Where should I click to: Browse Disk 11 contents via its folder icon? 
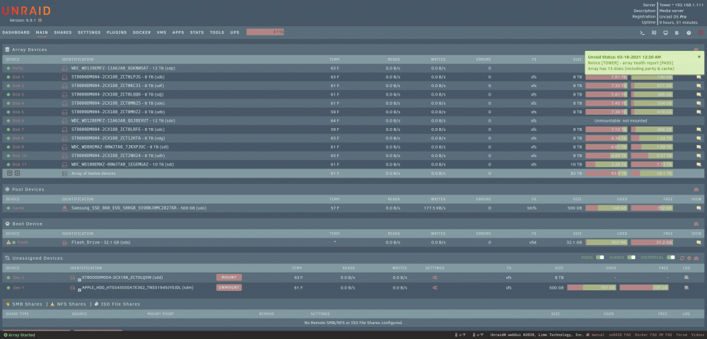699,164
